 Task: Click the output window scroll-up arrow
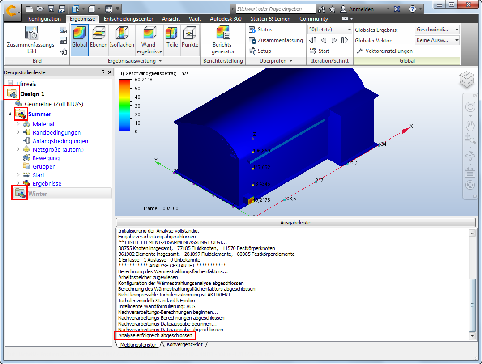473,233
